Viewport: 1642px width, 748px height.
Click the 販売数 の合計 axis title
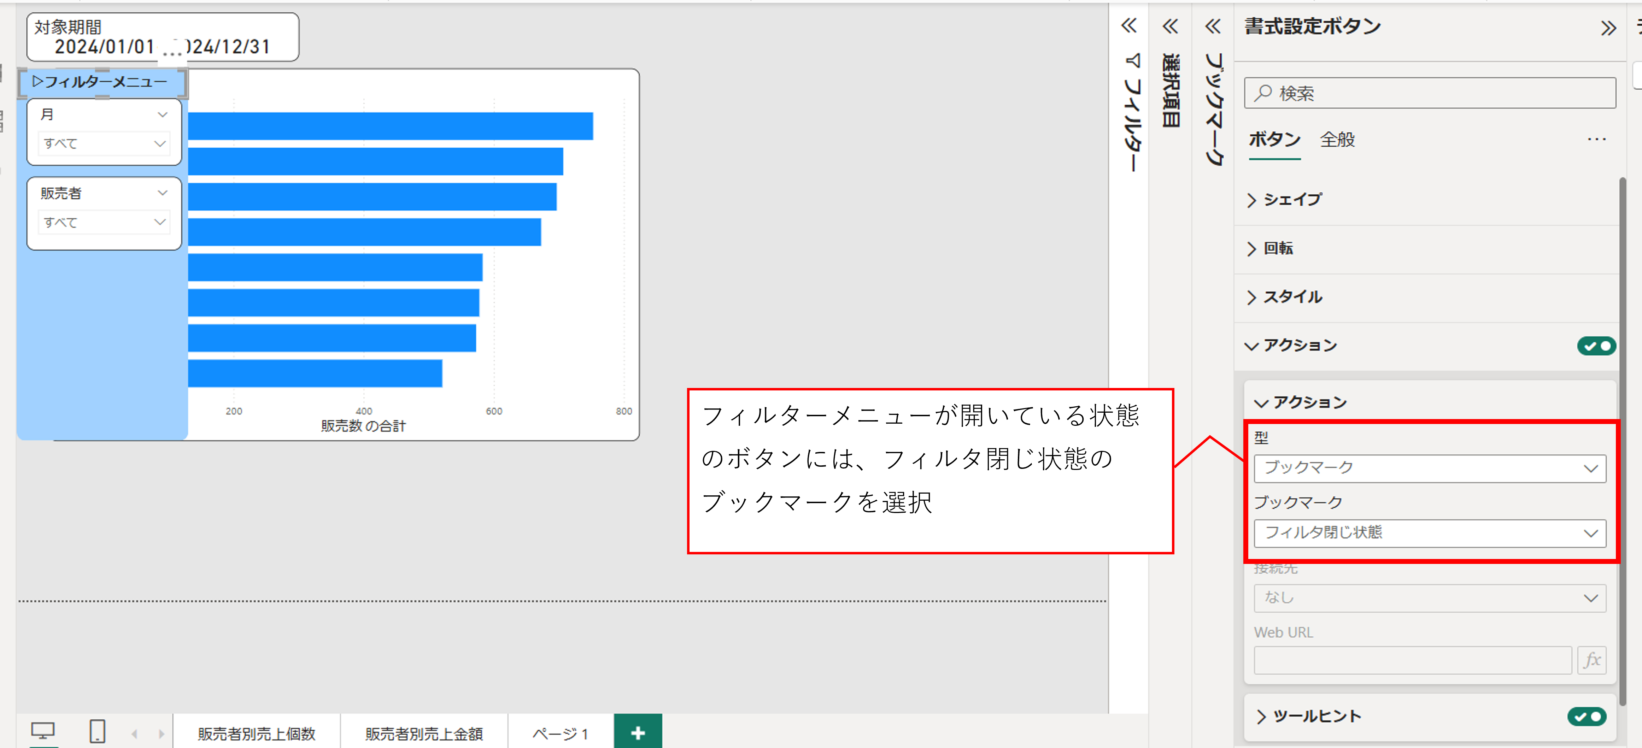(363, 426)
